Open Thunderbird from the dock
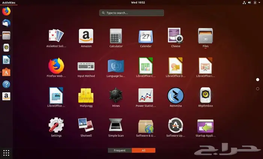This screenshot has height=159, width=263. coord(6,23)
